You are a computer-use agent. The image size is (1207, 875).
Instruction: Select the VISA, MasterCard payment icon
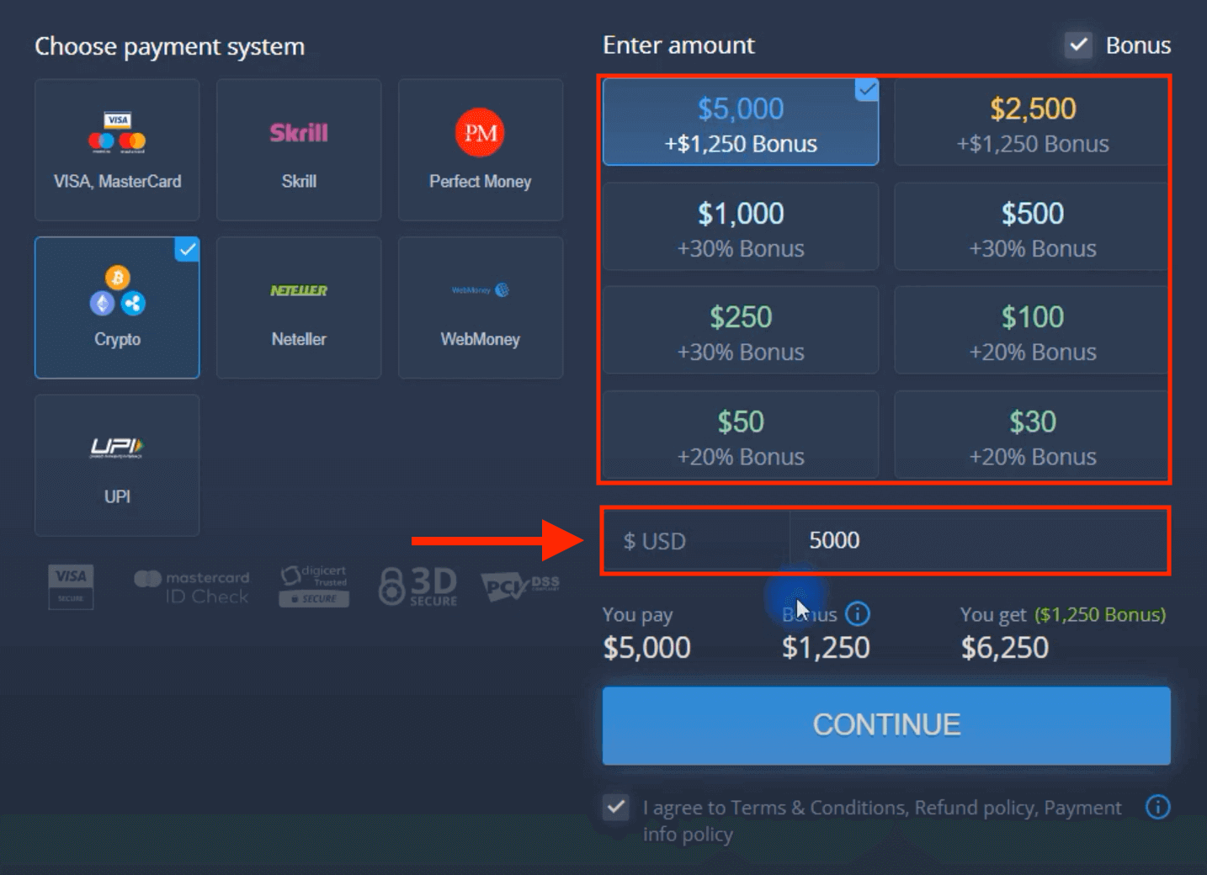[x=117, y=150]
